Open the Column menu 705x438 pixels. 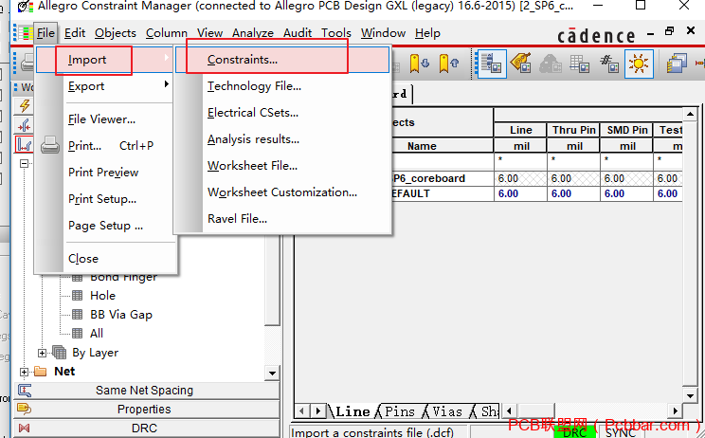coord(167,33)
